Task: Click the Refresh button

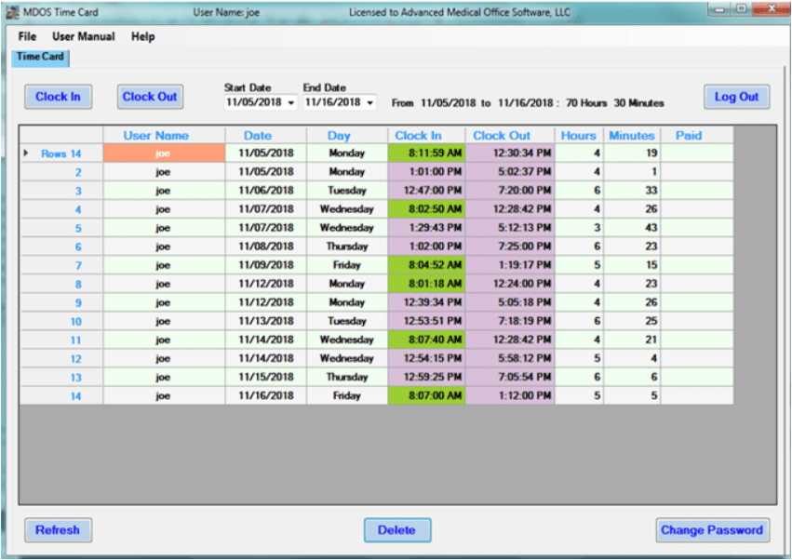Action: pyautogui.click(x=58, y=530)
